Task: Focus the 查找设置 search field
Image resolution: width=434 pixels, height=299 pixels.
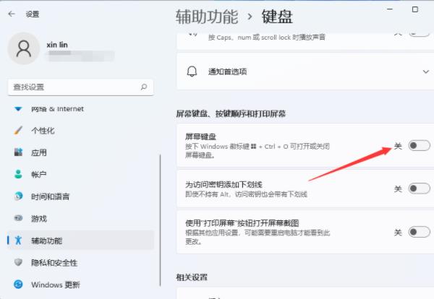Action: (80, 87)
